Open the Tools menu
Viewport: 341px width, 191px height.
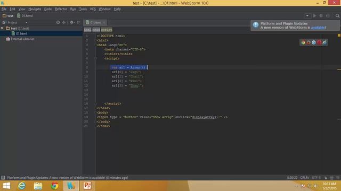[83, 9]
